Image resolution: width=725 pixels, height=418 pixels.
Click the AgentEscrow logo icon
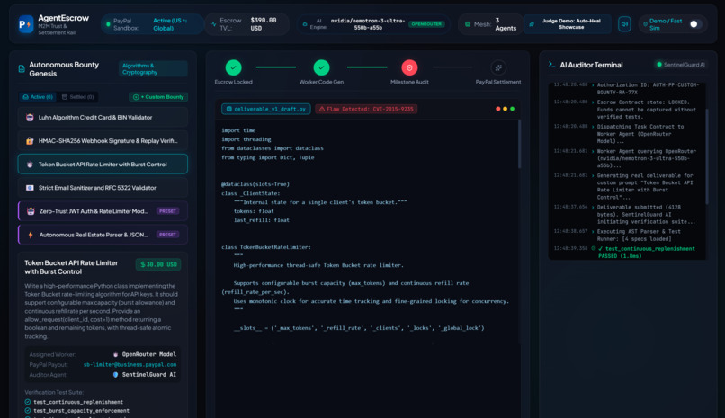(25, 24)
